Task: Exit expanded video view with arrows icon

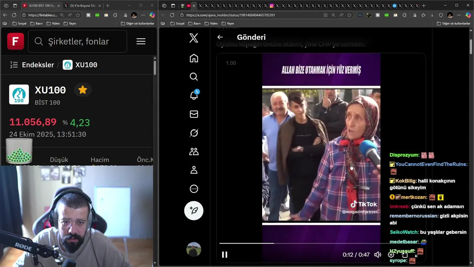Action: [417, 254]
